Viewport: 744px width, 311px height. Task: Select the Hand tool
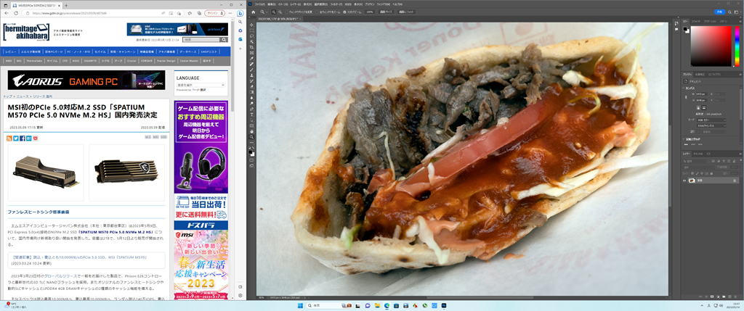251,131
